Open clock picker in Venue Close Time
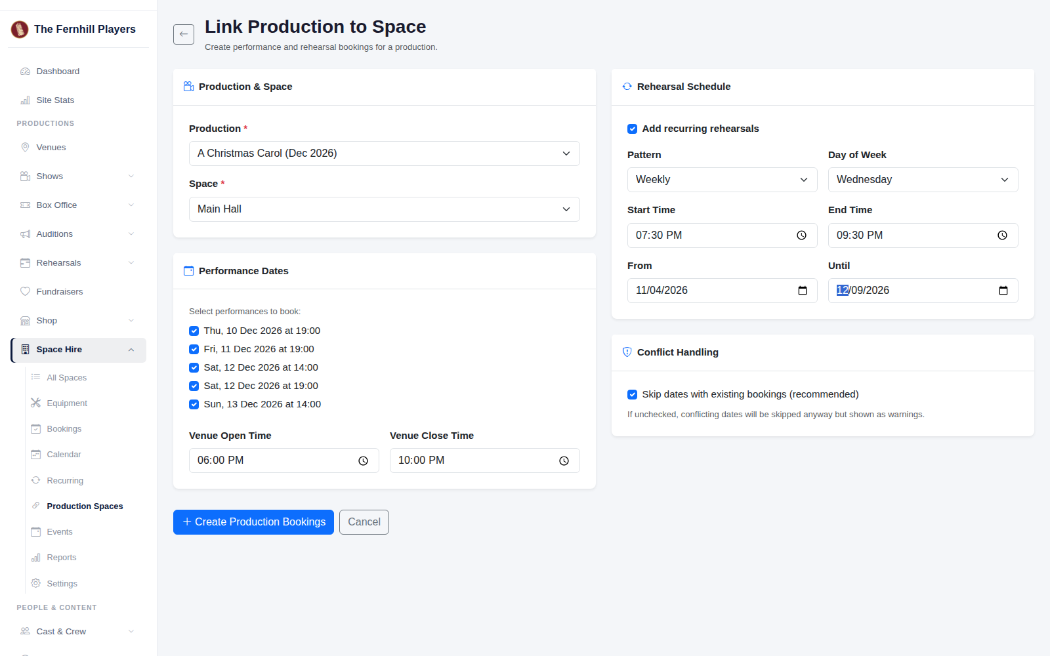Screen dimensions: 1050x656 (564, 461)
